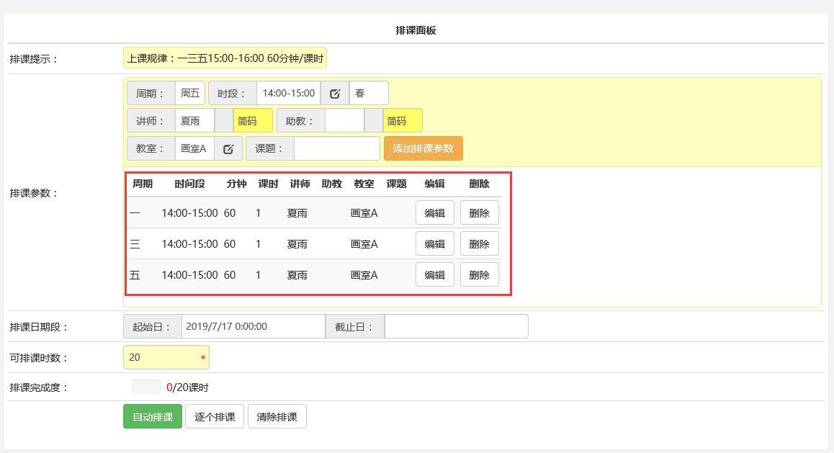
Task: Click the edit icon beside 教室 画室A
Action: [228, 148]
